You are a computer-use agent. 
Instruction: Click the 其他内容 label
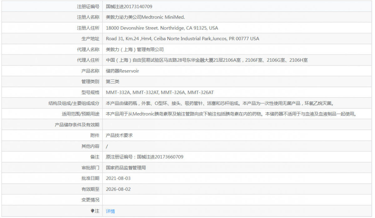90,146
